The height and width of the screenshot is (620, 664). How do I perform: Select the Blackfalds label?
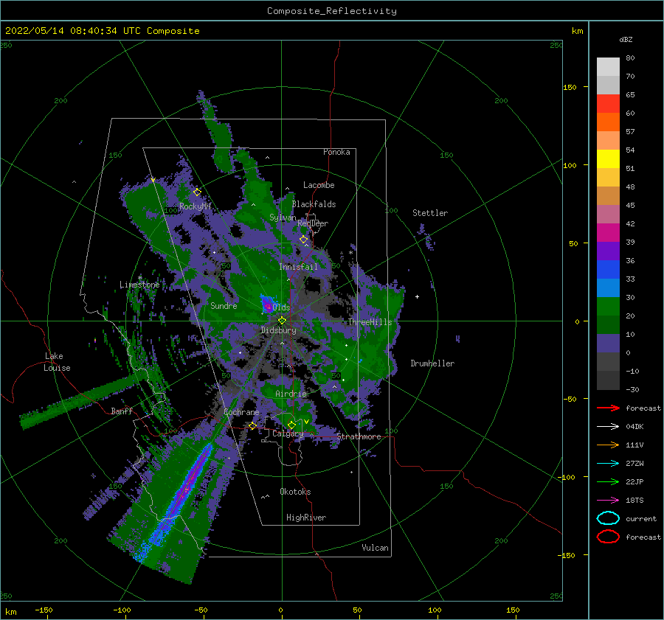coord(314,204)
